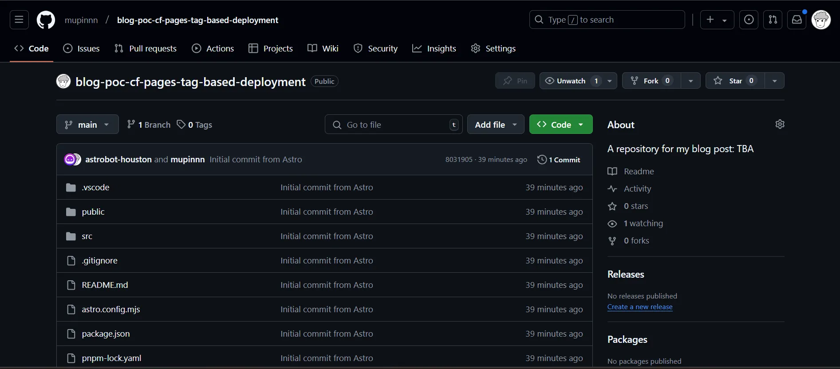Switch to the Actions tab

[213, 48]
